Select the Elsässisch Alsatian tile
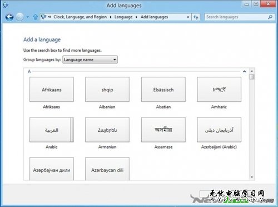This screenshot has width=278, height=207. (x=163, y=90)
